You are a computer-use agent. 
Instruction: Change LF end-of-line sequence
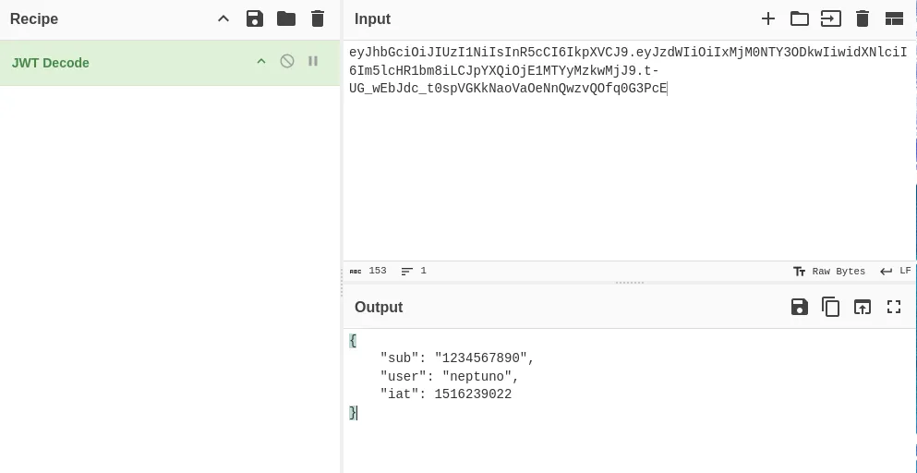896,271
